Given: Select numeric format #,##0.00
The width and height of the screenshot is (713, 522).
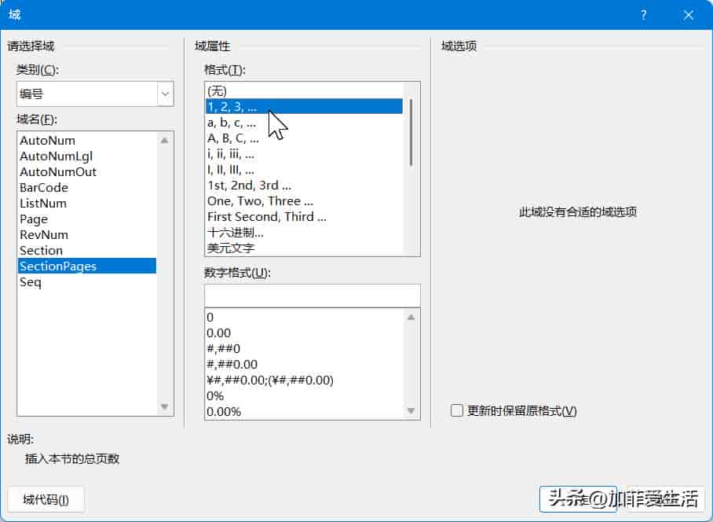Looking at the screenshot, I should [304, 364].
